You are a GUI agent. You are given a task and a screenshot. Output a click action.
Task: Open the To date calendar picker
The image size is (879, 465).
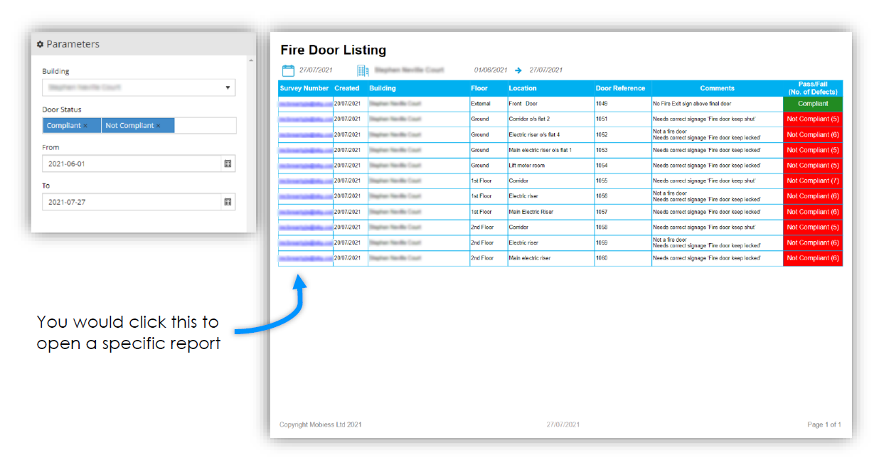(228, 202)
